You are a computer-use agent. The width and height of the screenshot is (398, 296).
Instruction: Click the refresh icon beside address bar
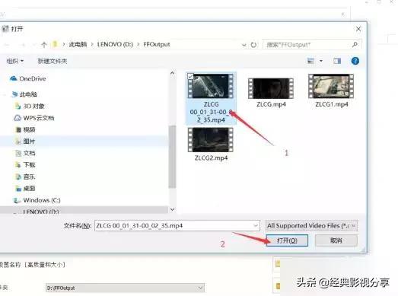[x=253, y=45]
